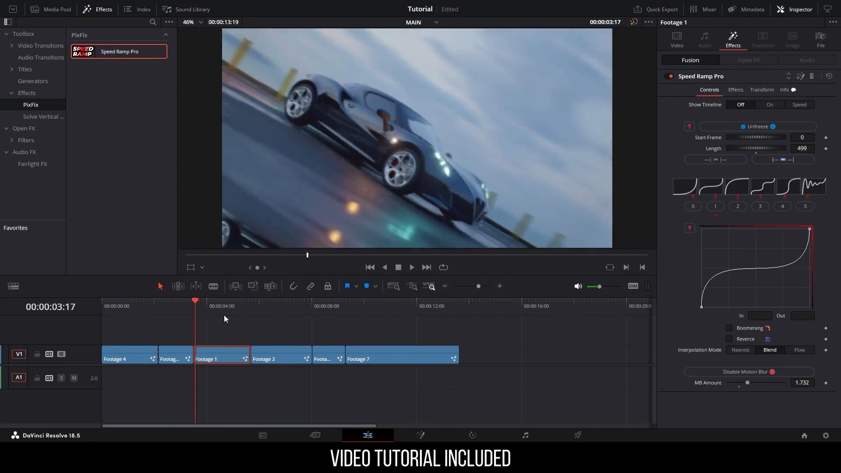Click the position lock padlock icon
Screen dimensions: 841x473
[328, 286]
